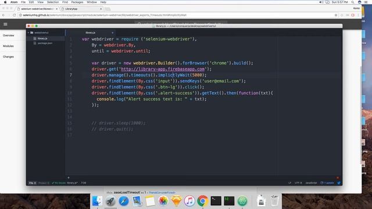Click the red Opera-style extension icon in Chrome
This screenshot has width=372, height=209.
coord(353,15)
